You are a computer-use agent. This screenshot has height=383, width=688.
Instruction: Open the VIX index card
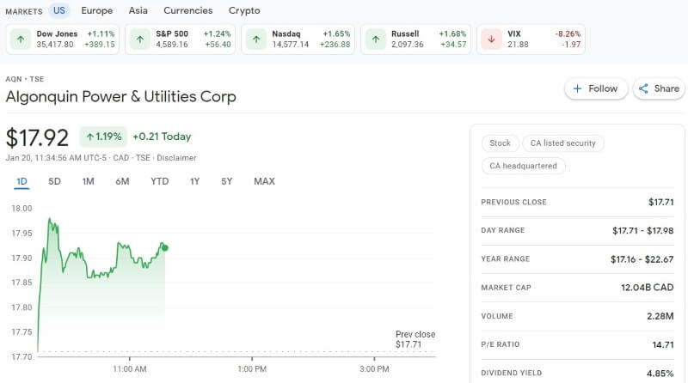(x=531, y=40)
